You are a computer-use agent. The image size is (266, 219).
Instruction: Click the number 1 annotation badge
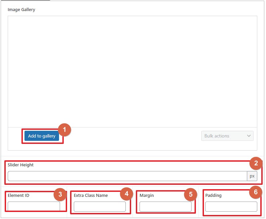point(64,130)
